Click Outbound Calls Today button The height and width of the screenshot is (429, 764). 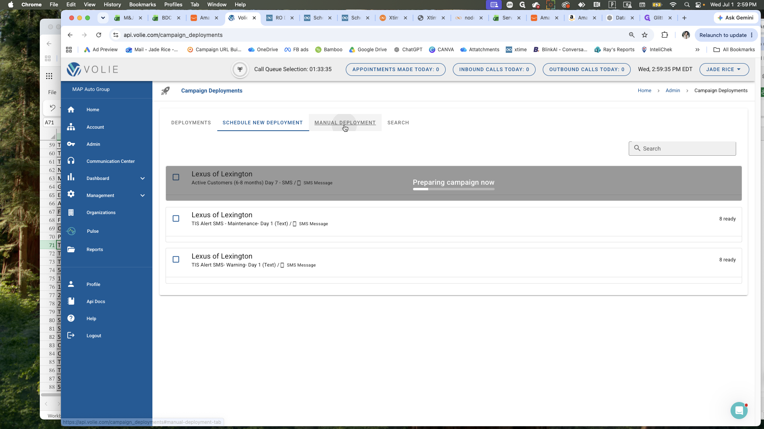[587, 70]
